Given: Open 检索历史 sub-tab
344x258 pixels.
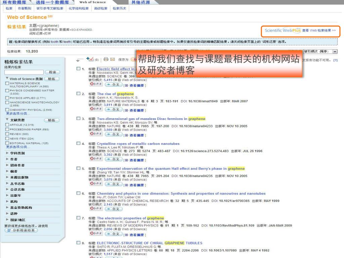Looking at the screenshot, I should pyautogui.click(x=119, y=8).
